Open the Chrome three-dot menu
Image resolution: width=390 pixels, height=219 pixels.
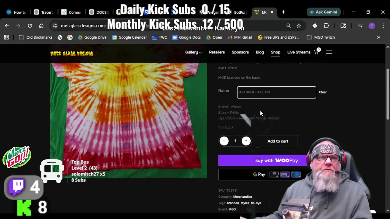(x=383, y=26)
